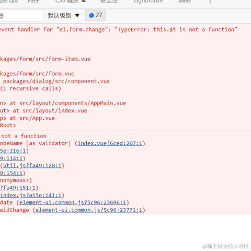Image resolution: width=251 pixels, height=251 pixels.
Task: Switch to the 安全性 tab
Action: [x=109, y=2]
